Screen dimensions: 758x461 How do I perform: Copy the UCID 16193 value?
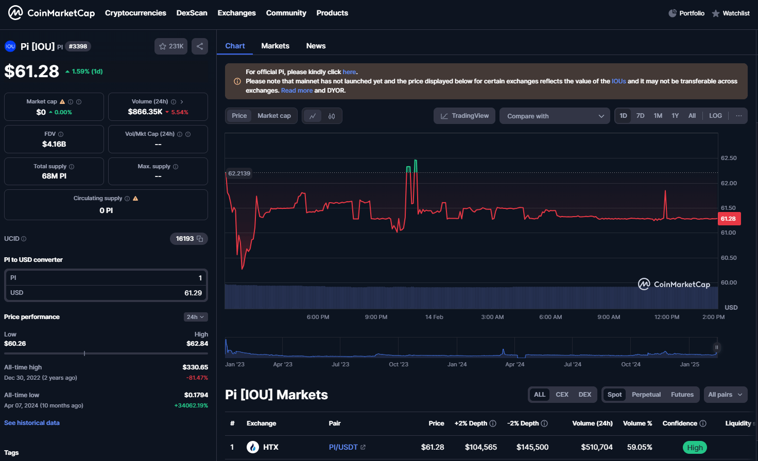point(200,239)
